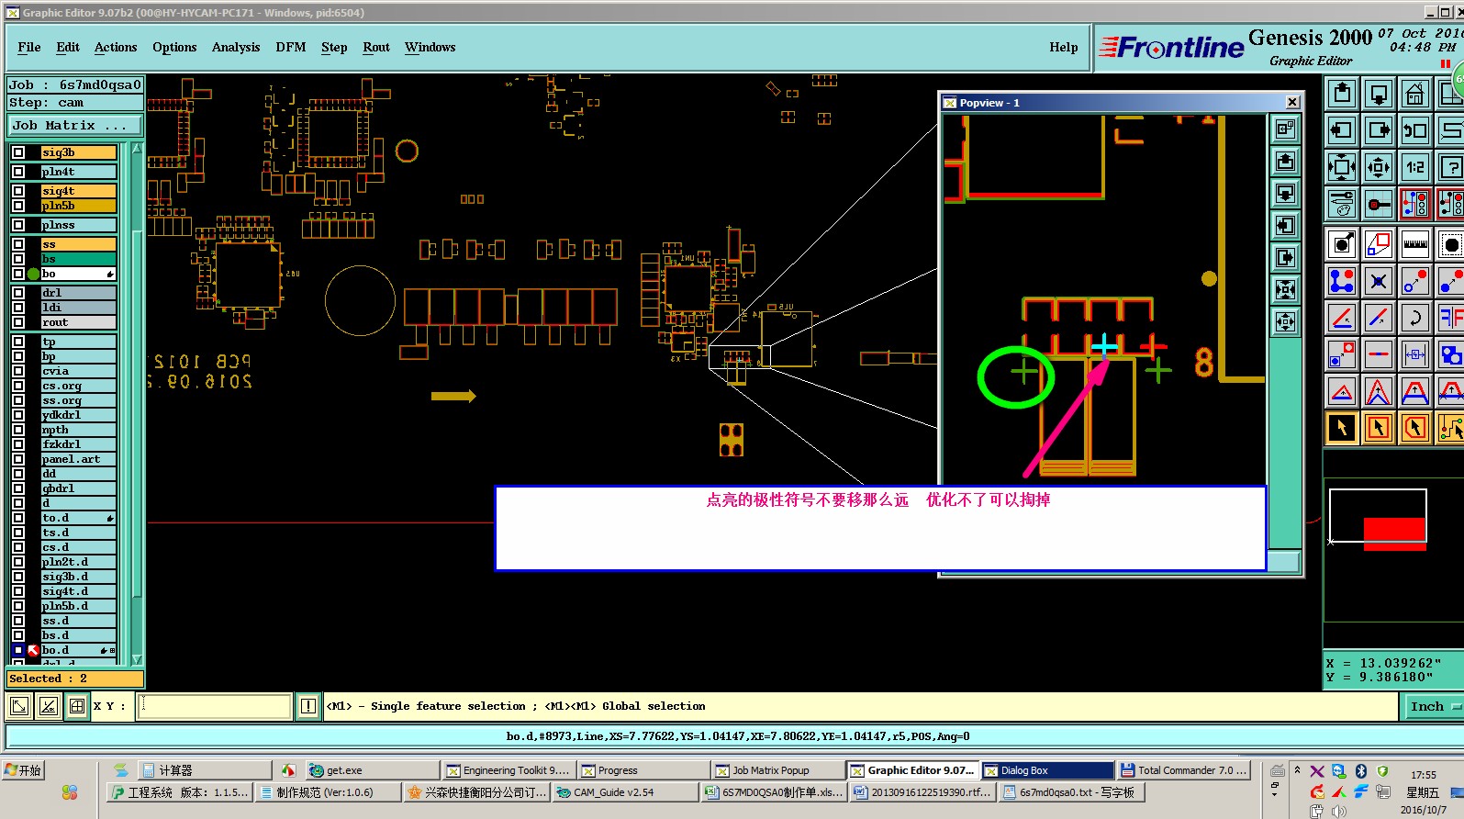This screenshot has height=819, width=1464.
Task: Click the snap-to-grid target icon
Action: 1379,204
